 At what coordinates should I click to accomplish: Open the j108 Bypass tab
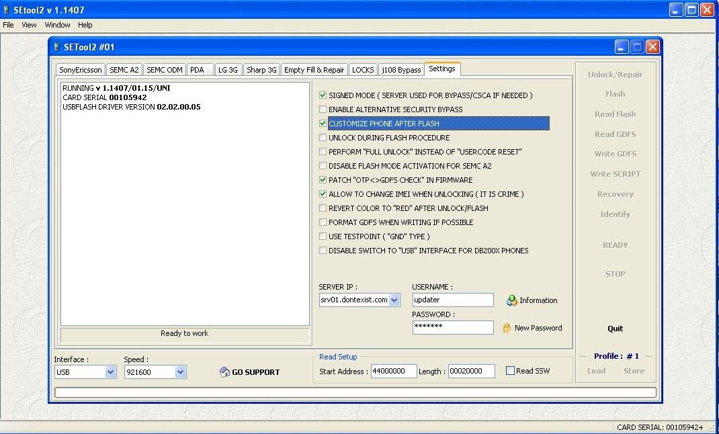click(x=401, y=70)
